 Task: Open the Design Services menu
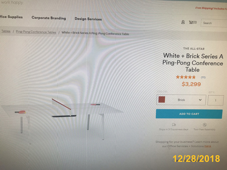88,19
